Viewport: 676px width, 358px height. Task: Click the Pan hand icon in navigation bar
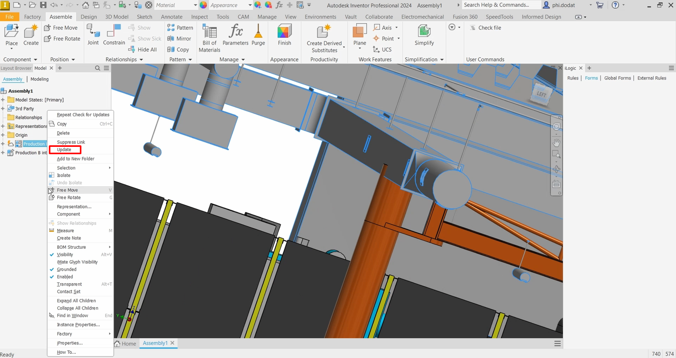556,142
